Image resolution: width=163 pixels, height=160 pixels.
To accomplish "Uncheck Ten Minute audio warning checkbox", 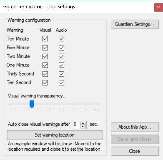I will point(61,39).
